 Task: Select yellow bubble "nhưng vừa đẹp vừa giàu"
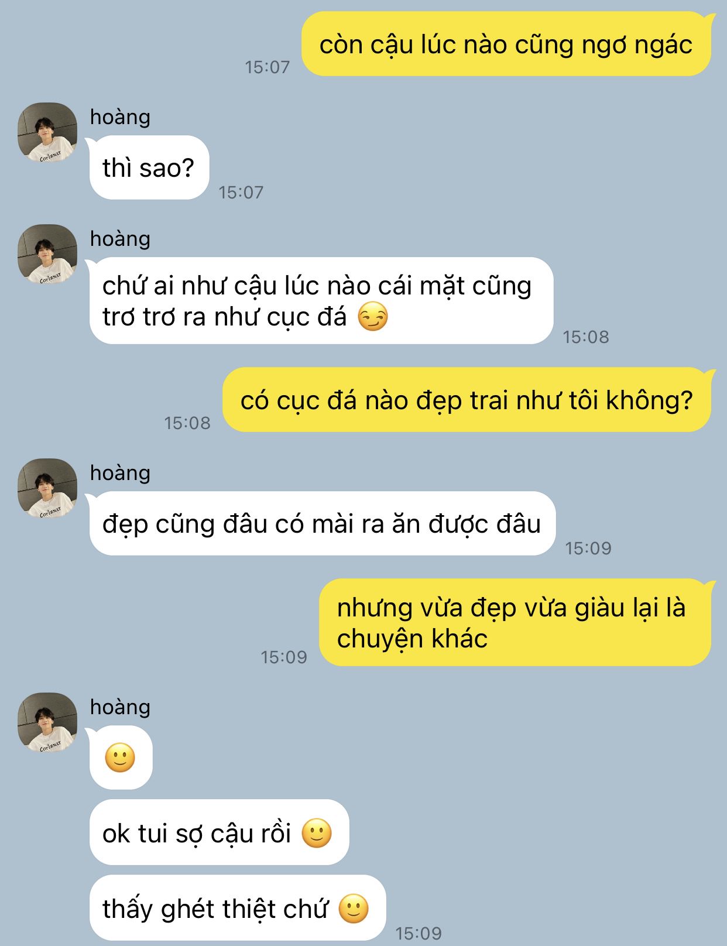516,622
